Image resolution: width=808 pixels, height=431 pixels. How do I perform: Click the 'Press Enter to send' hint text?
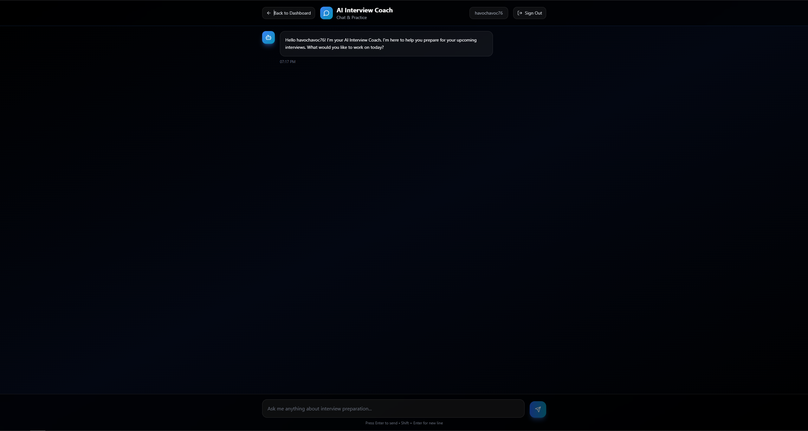click(x=381, y=423)
